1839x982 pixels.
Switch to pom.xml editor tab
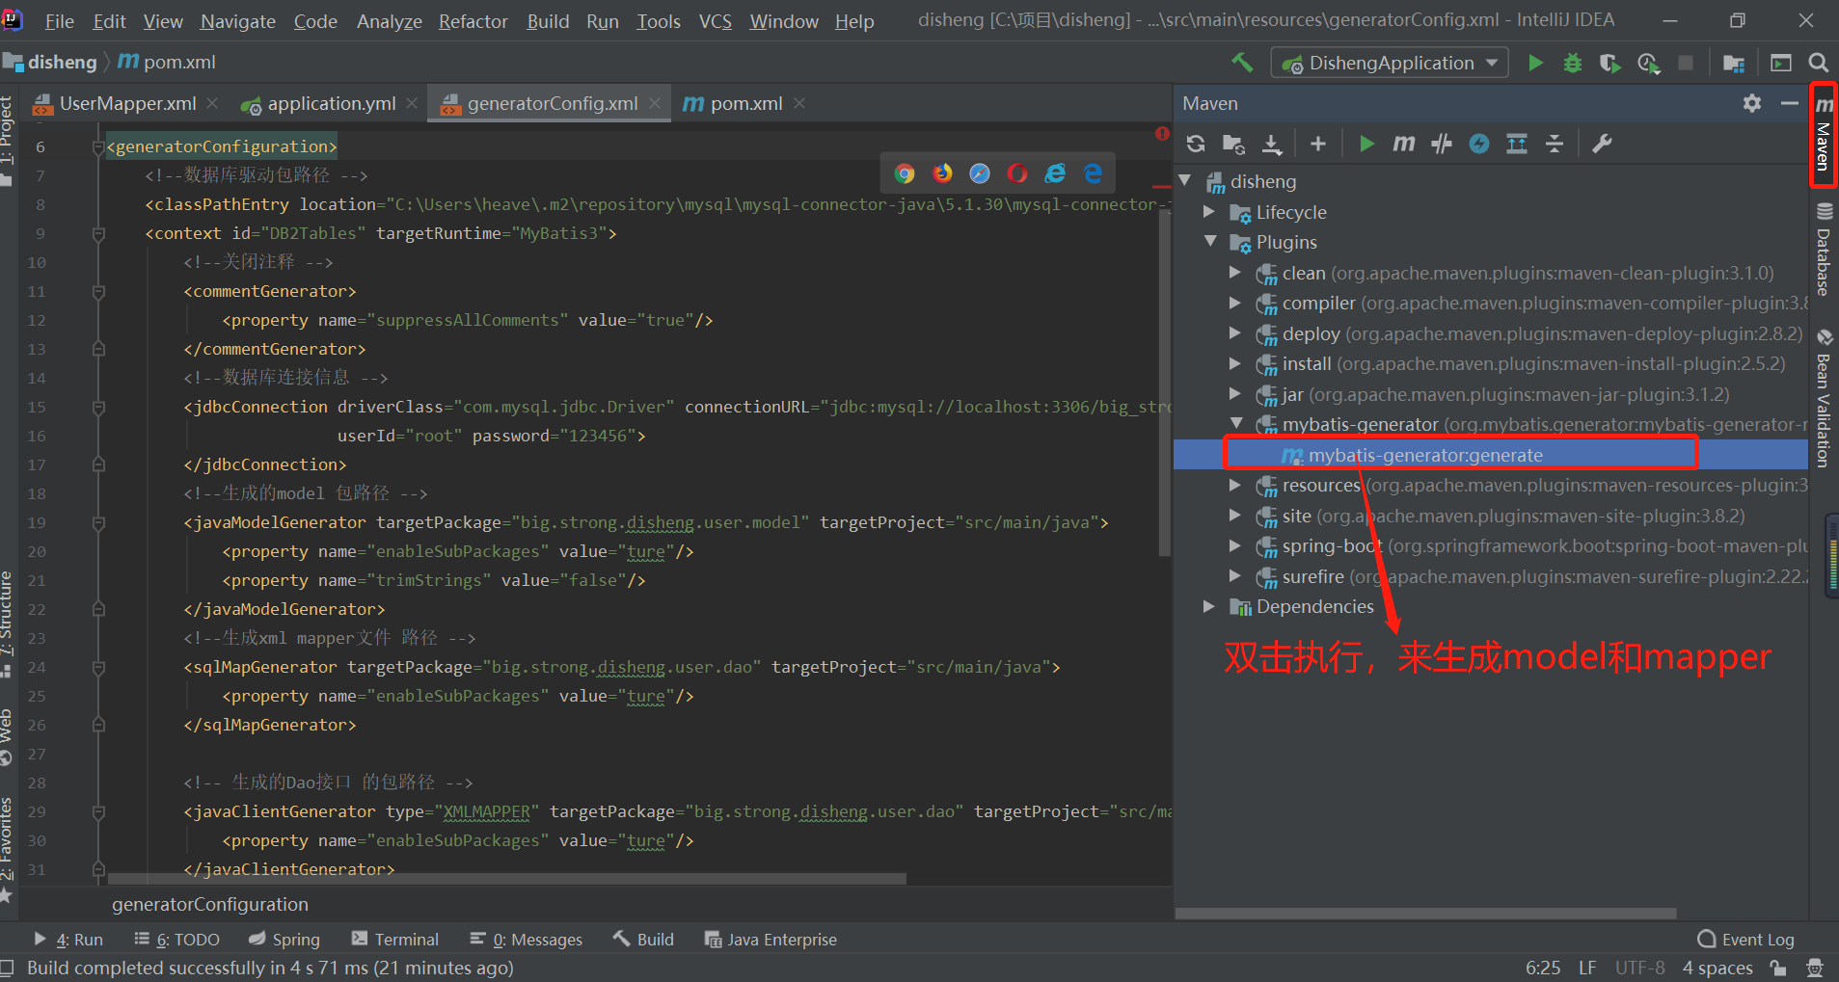[x=745, y=103]
